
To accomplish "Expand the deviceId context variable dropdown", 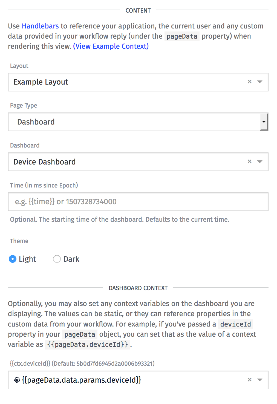I will (260, 380).
